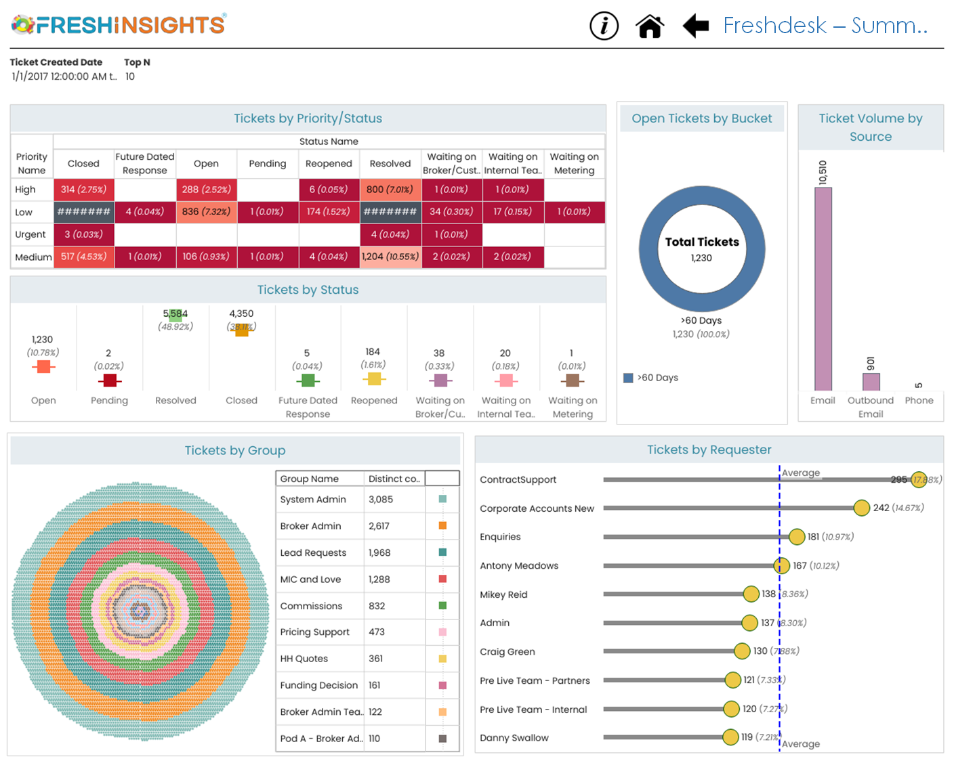This screenshot has width=954, height=763.
Task: Click the ContractSupport requester dot
Action: tap(918, 479)
